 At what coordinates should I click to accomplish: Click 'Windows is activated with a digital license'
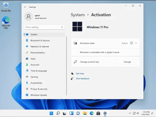[x=100, y=52]
